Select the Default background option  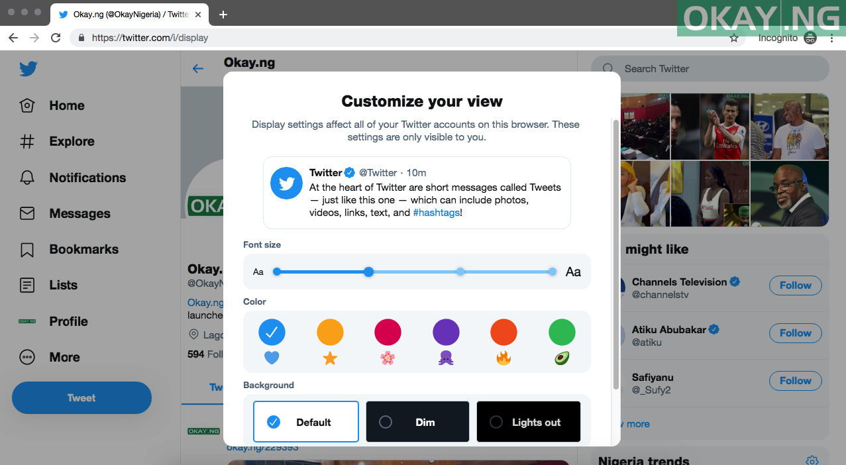[x=305, y=421]
